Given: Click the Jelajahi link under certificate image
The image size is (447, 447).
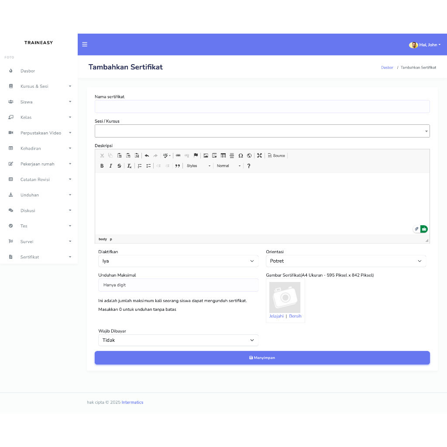Looking at the screenshot, I should pyautogui.click(x=276, y=316).
